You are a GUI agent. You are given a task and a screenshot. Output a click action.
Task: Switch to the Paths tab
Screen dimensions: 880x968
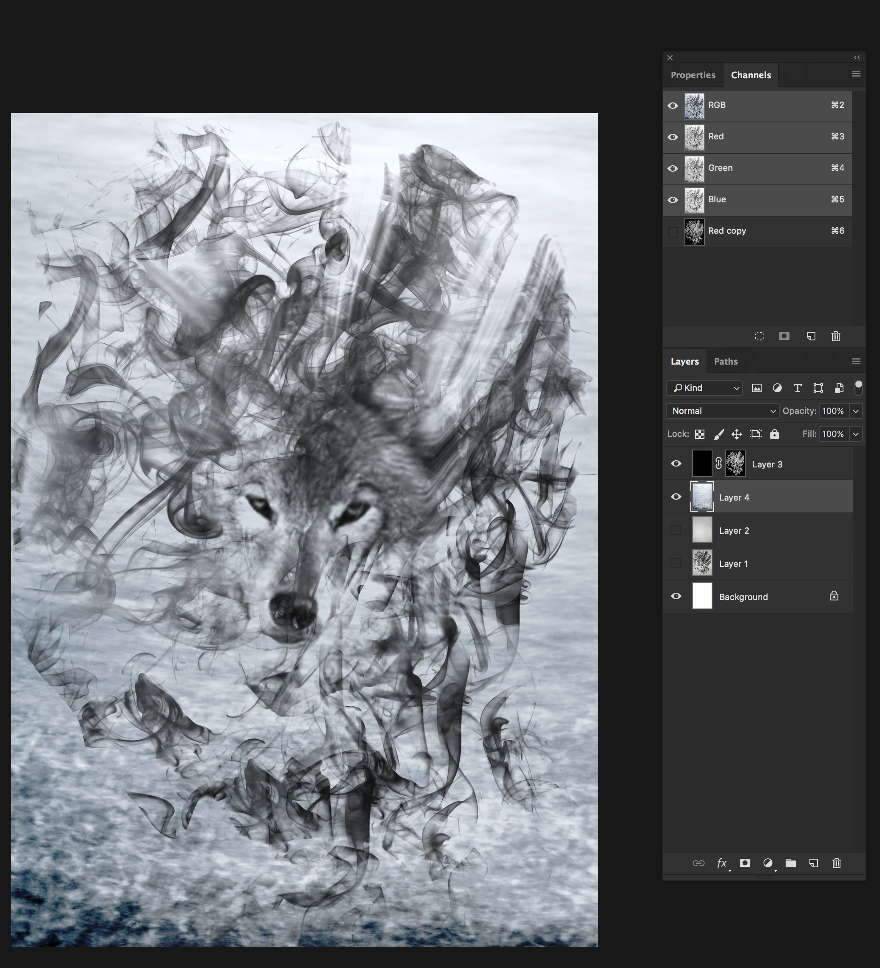725,362
